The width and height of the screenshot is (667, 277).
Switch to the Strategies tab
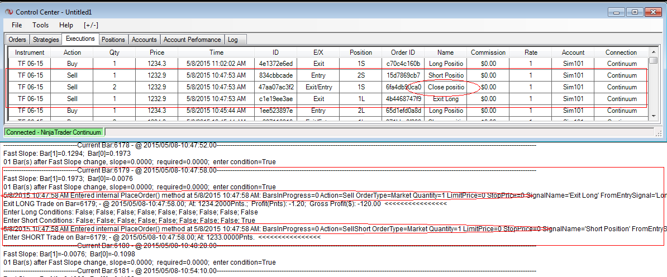click(46, 40)
